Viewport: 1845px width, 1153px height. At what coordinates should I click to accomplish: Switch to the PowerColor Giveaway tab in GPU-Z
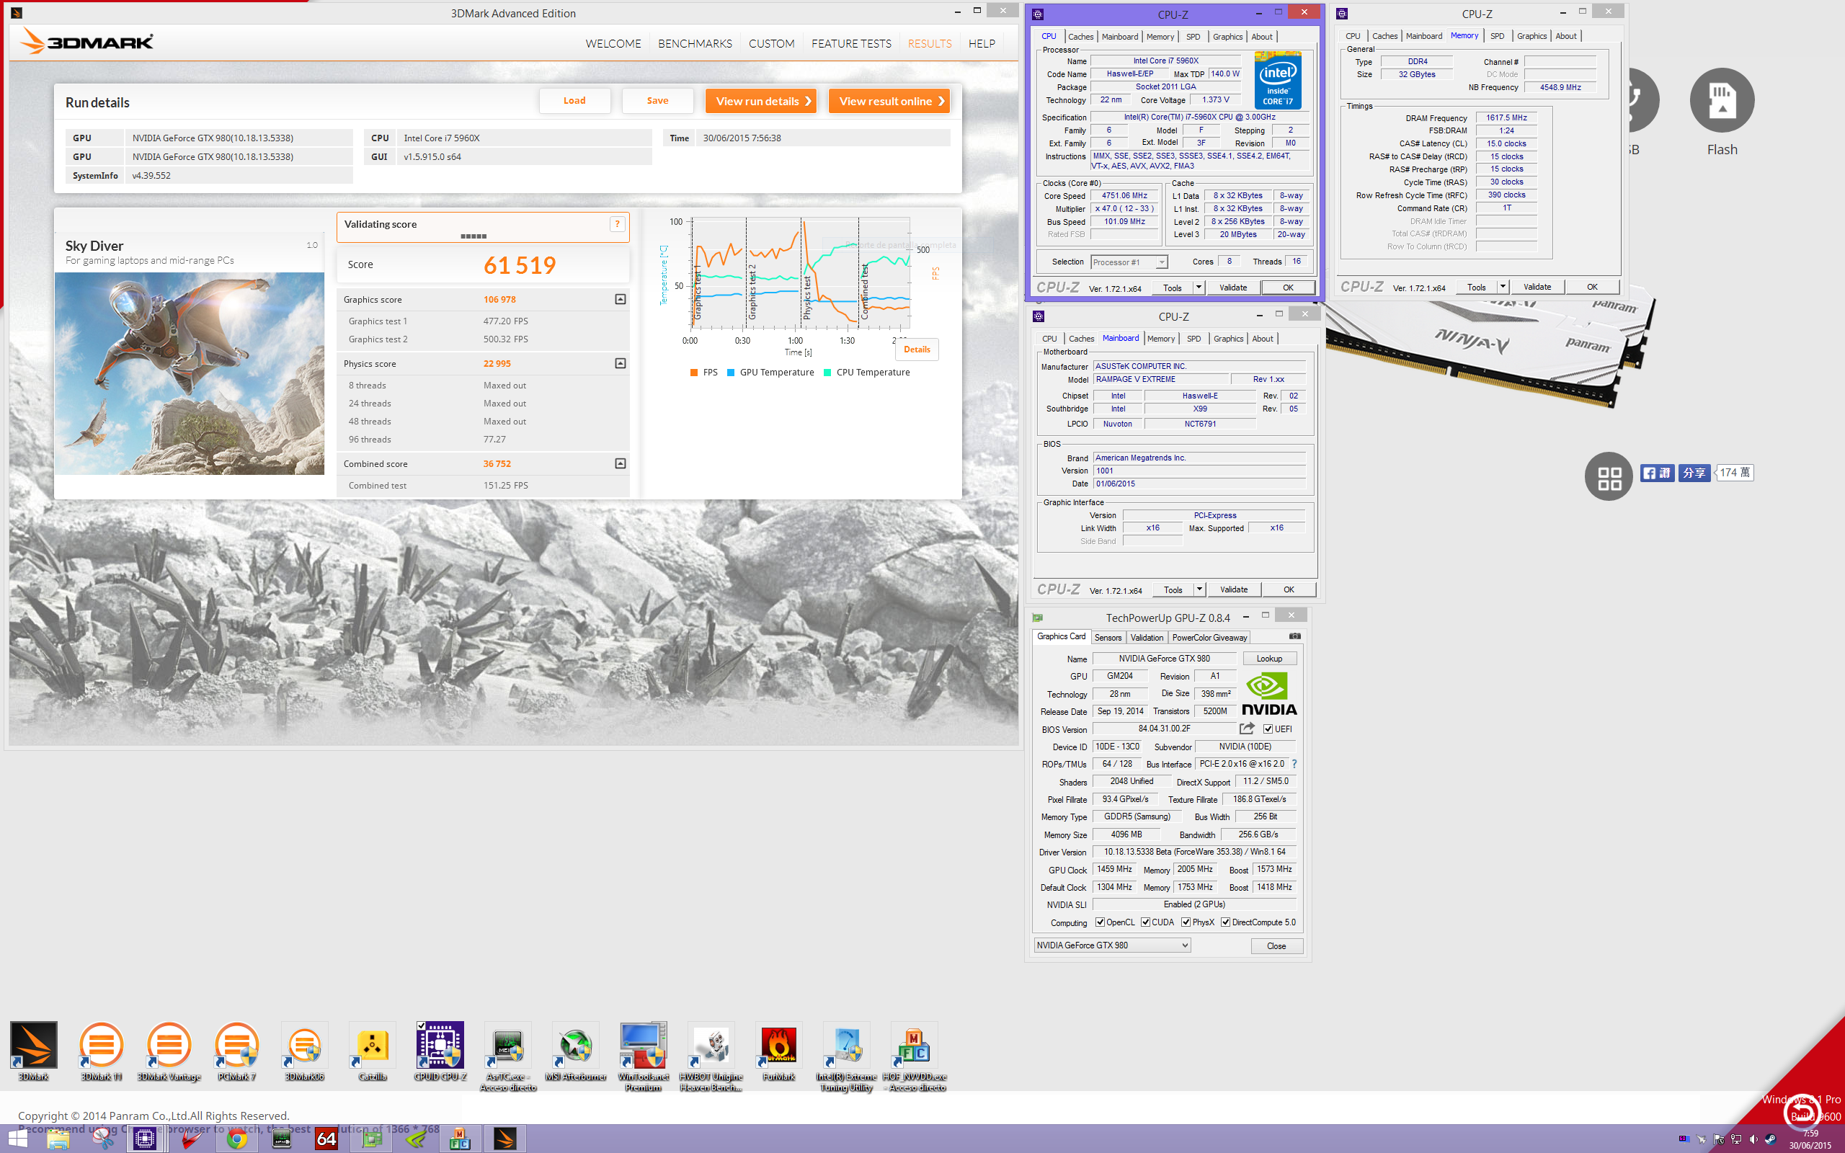[1209, 638]
